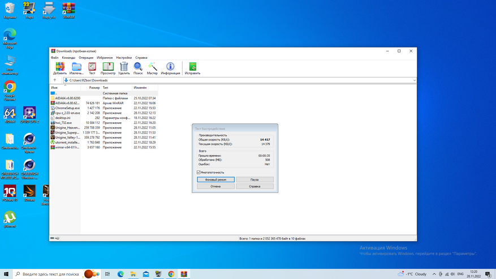This screenshot has height=279, width=496.
Task: Click the Добавить (Add) toolbar icon
Action: (59, 68)
